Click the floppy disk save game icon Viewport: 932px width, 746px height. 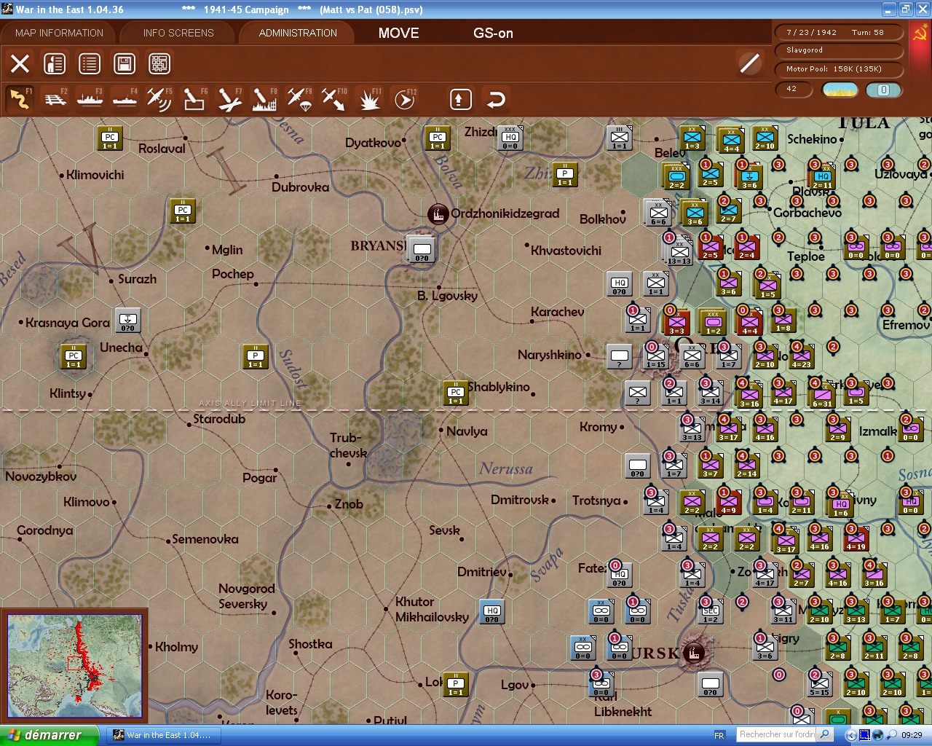point(125,63)
